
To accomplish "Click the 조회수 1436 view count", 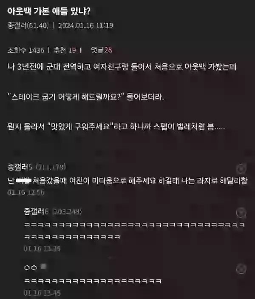I will pos(26,50).
